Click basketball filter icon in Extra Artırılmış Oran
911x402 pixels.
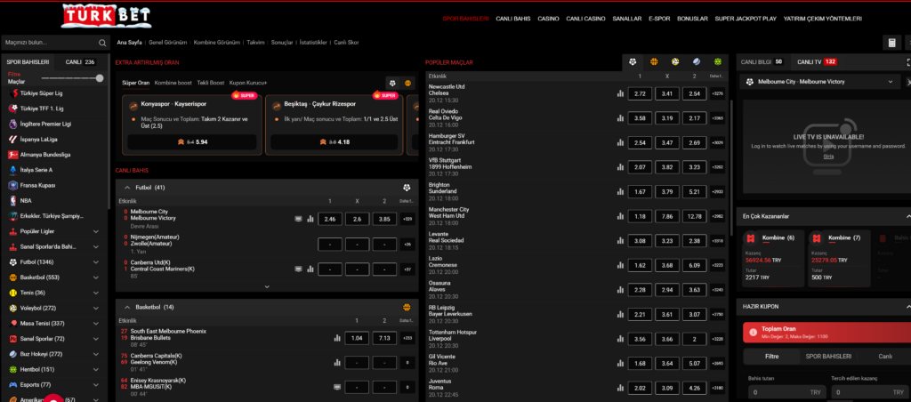pos(408,83)
